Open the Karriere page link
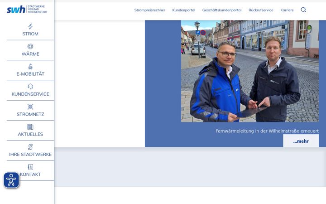This screenshot has width=326, height=204. pos(287,10)
